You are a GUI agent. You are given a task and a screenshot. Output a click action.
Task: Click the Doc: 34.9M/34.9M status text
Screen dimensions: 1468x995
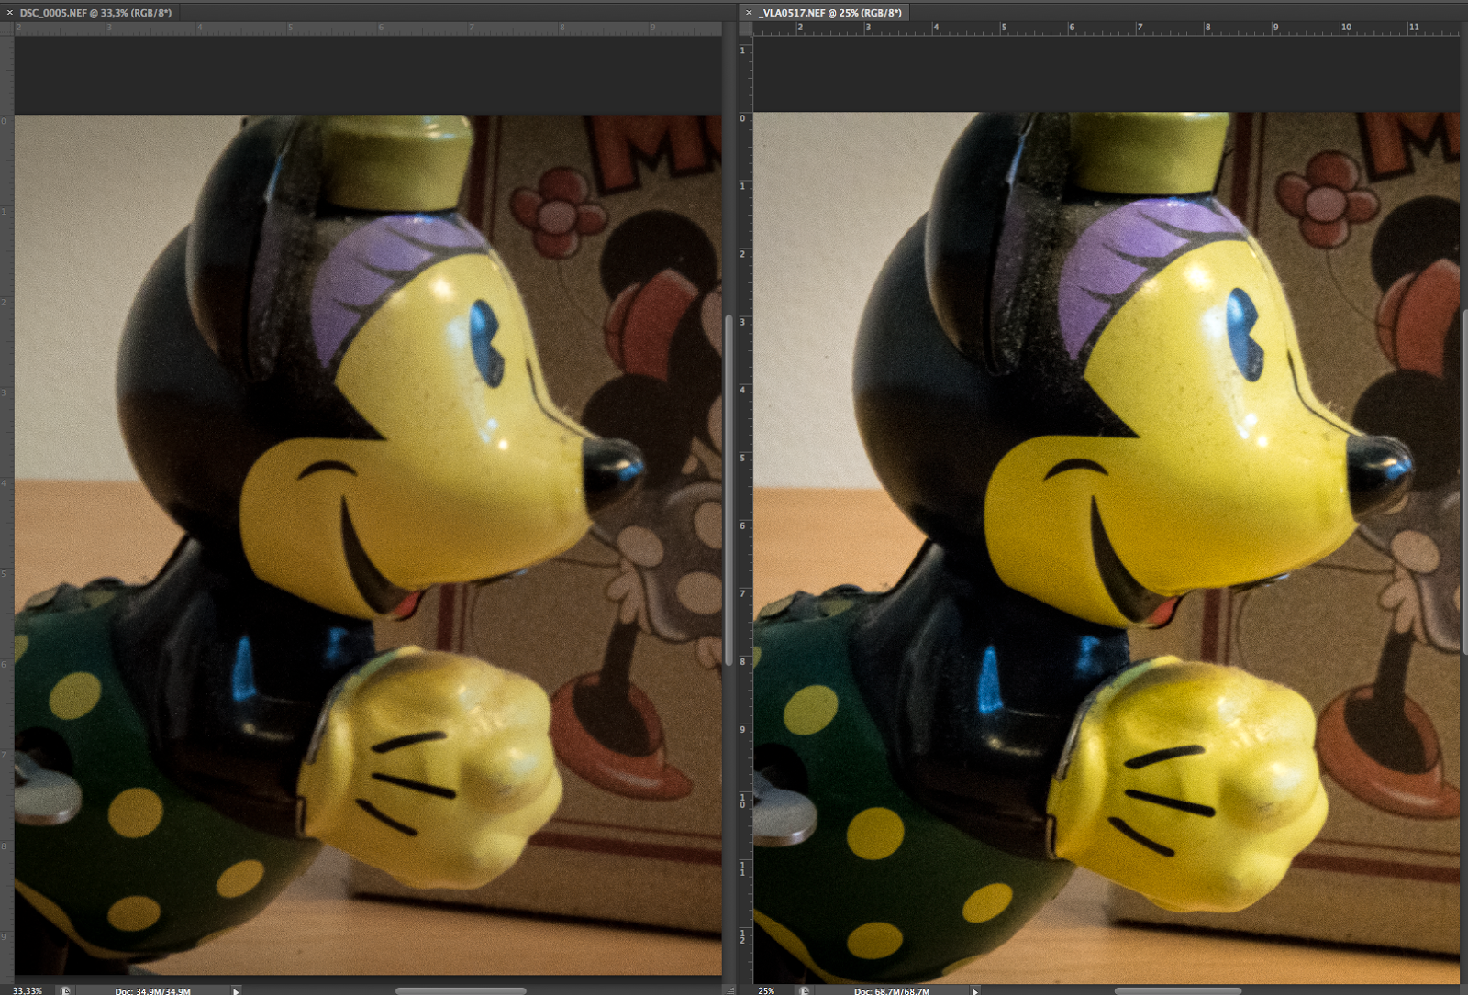coord(153,990)
